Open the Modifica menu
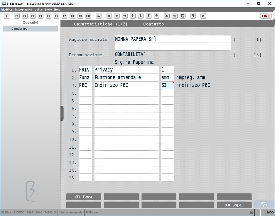This screenshot has width=275, height=216. (x=7, y=9)
